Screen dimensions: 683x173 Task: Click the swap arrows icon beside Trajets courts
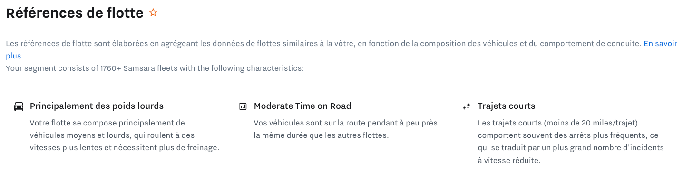(467, 106)
